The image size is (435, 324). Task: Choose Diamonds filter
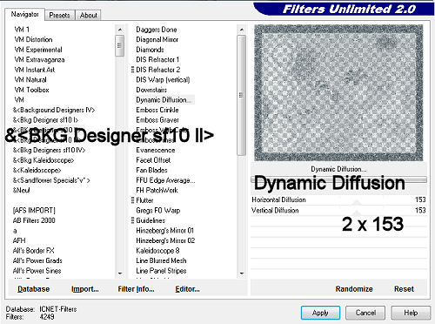[x=150, y=50]
